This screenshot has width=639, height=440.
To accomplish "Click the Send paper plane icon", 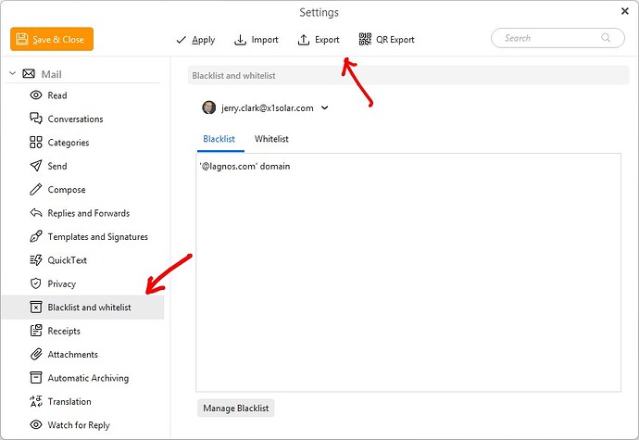I will 36,166.
